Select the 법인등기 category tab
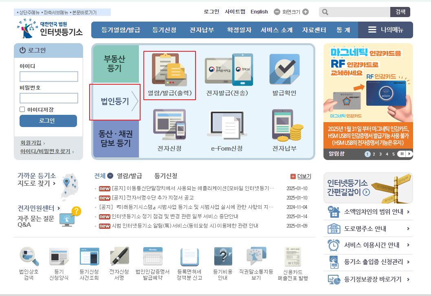 click(115, 102)
